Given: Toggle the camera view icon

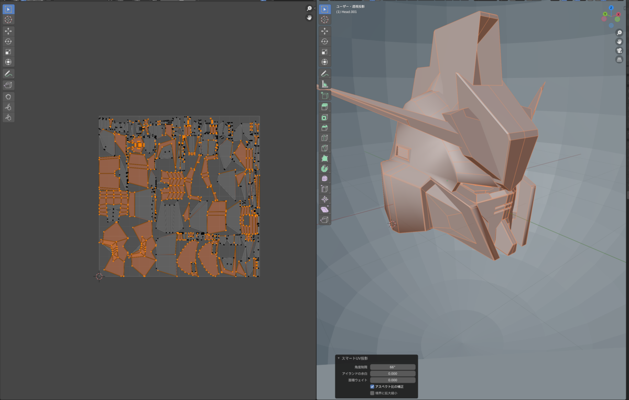Looking at the screenshot, I should [x=619, y=51].
